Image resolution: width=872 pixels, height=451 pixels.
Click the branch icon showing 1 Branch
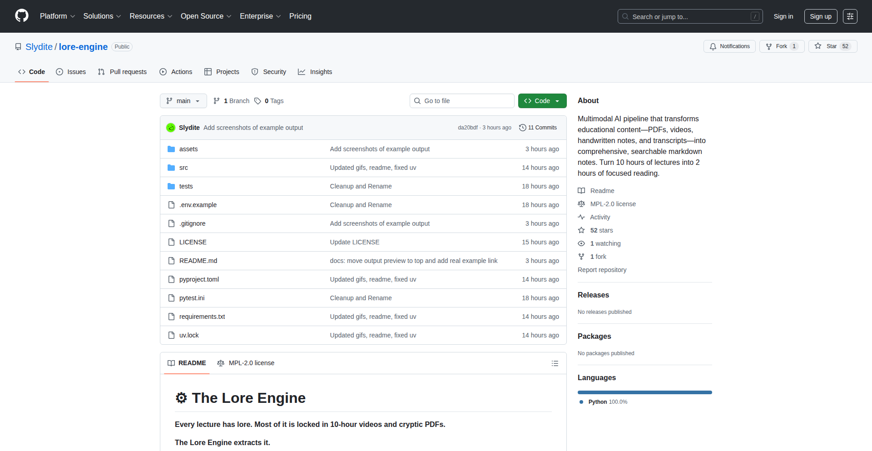click(x=217, y=101)
